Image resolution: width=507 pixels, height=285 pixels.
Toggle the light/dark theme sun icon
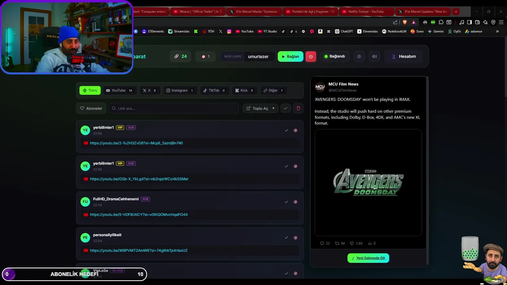359,56
